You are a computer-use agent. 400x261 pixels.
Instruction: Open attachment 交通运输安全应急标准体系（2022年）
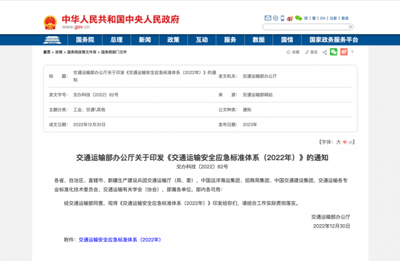(119, 240)
